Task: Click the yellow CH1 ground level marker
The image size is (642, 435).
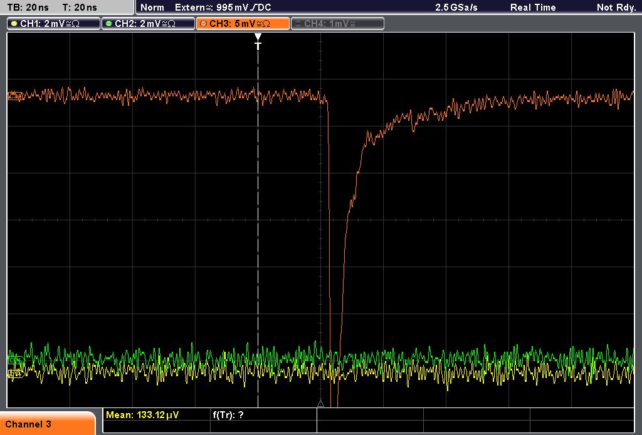Action: tap(16, 373)
